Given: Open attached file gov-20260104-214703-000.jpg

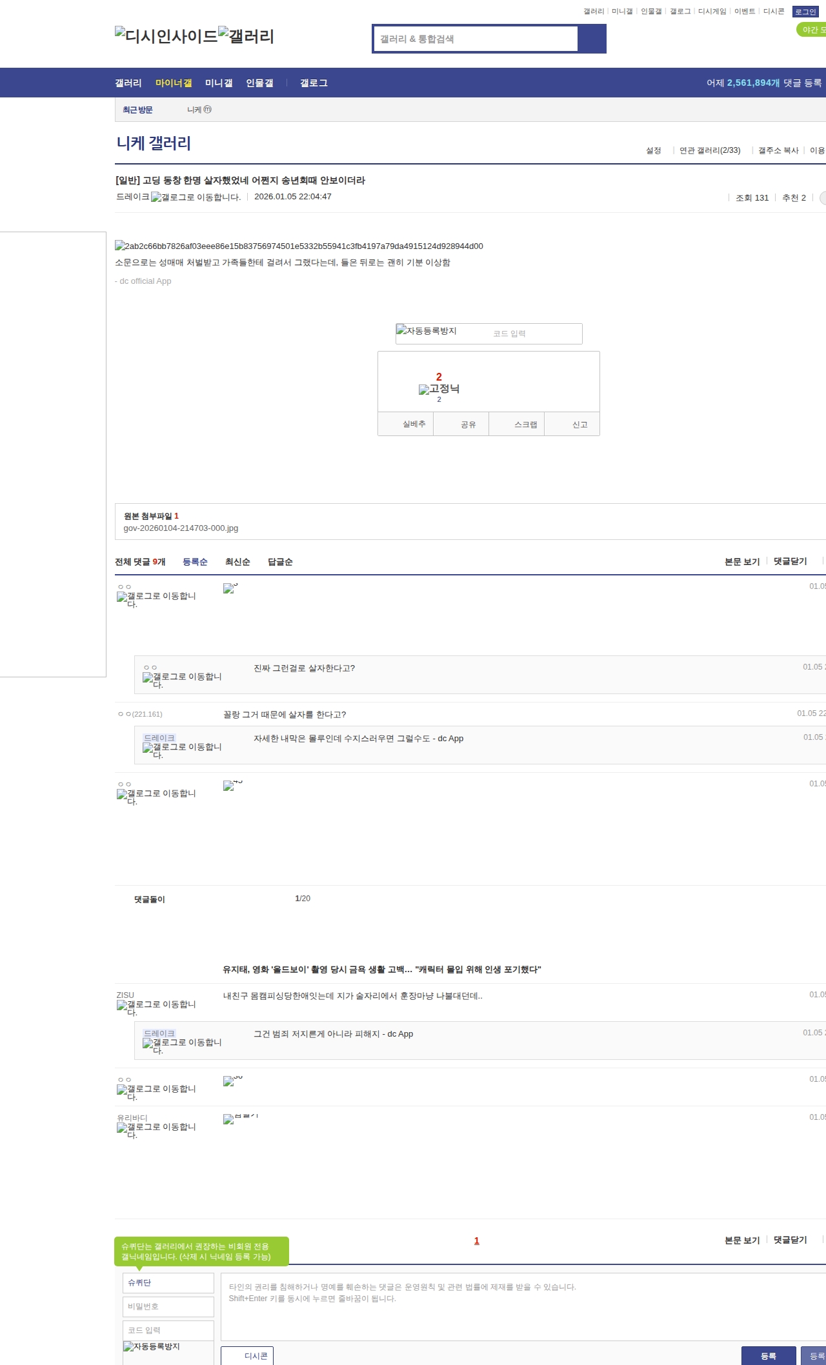Looking at the screenshot, I should tap(181, 528).
